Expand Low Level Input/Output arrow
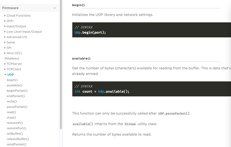This screenshot has width=231, height=147. (5, 32)
